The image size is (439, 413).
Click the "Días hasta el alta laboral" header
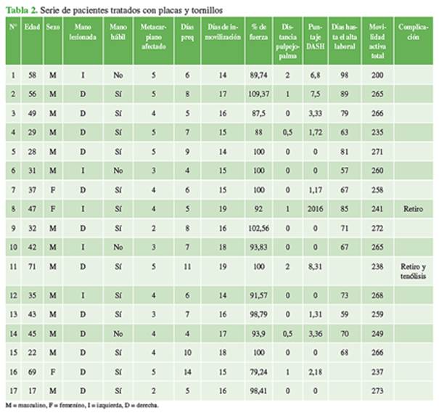(x=345, y=41)
